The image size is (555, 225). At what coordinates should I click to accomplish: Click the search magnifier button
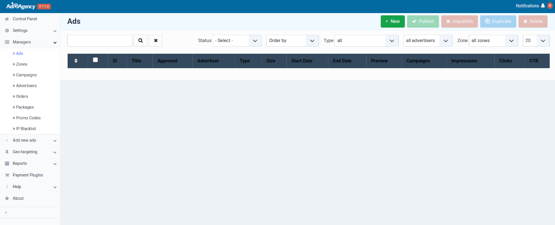[140, 41]
